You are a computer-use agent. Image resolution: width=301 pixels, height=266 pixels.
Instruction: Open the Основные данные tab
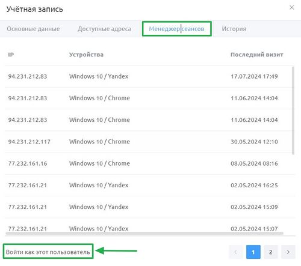[33, 29]
